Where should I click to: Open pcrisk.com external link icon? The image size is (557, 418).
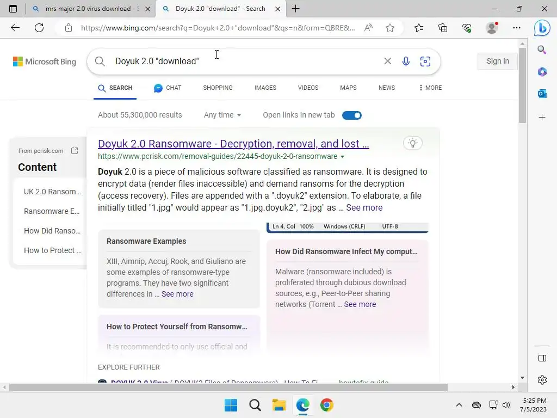[74, 151]
